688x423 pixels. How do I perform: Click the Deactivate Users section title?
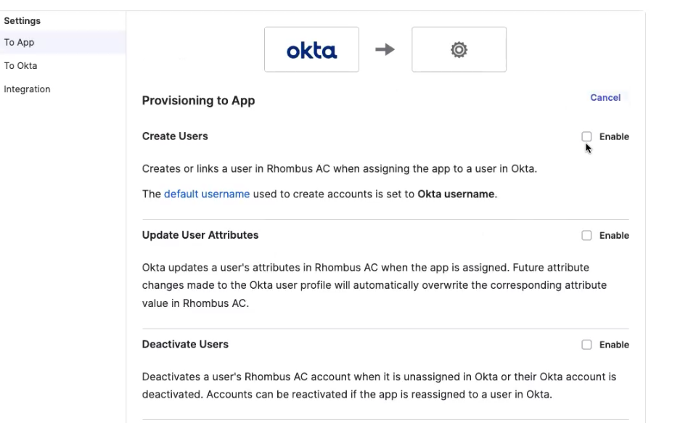[x=185, y=344]
